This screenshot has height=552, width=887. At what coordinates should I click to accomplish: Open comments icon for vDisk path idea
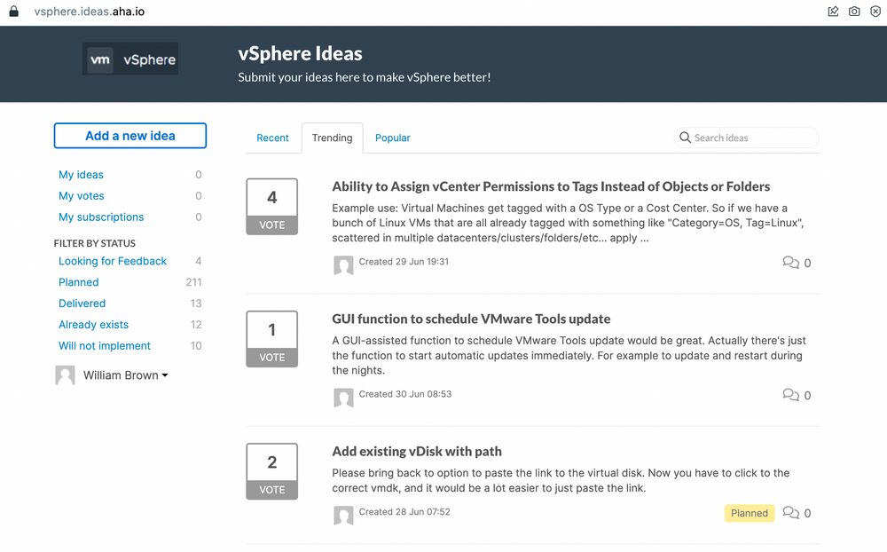point(790,512)
